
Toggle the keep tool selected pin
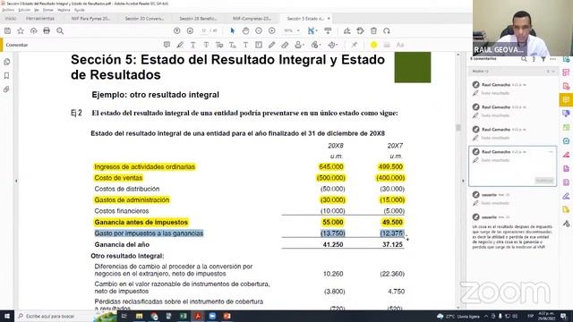coord(355,45)
